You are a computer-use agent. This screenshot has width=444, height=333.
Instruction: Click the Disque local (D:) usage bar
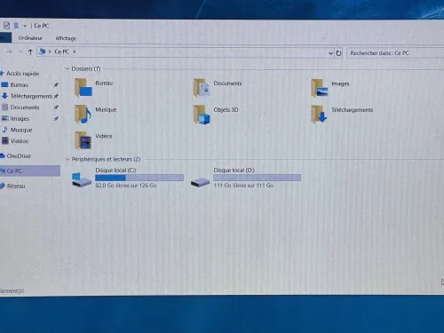tap(258, 178)
